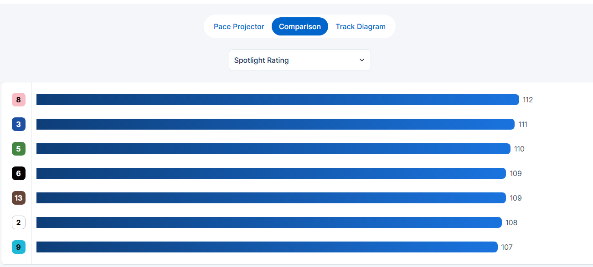Click the top bar rated 112

click(x=278, y=100)
